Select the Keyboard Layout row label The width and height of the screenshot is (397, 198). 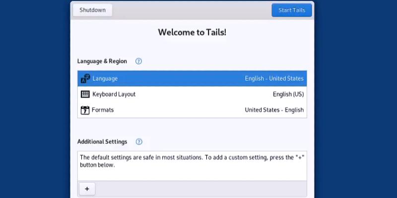point(114,94)
